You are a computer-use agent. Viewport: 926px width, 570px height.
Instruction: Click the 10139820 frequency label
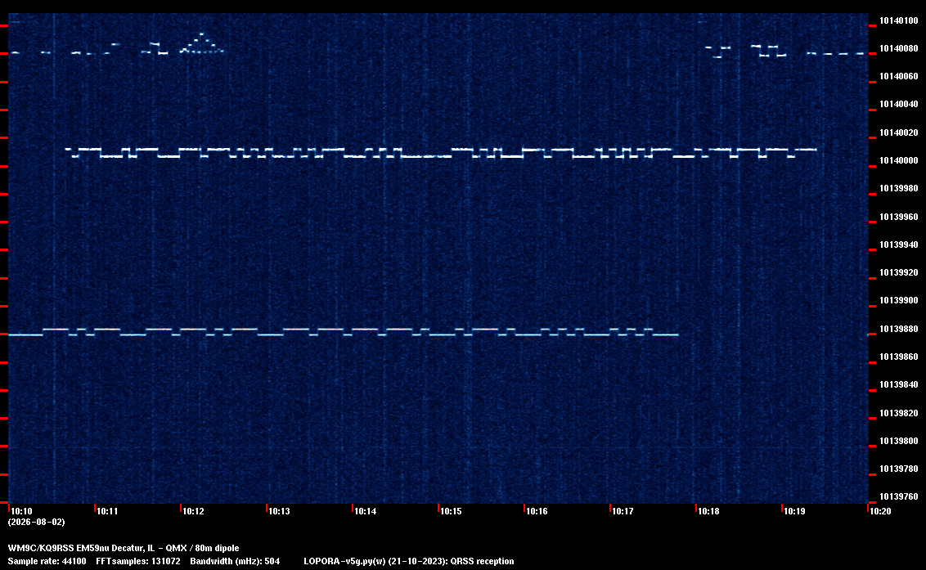click(898, 413)
